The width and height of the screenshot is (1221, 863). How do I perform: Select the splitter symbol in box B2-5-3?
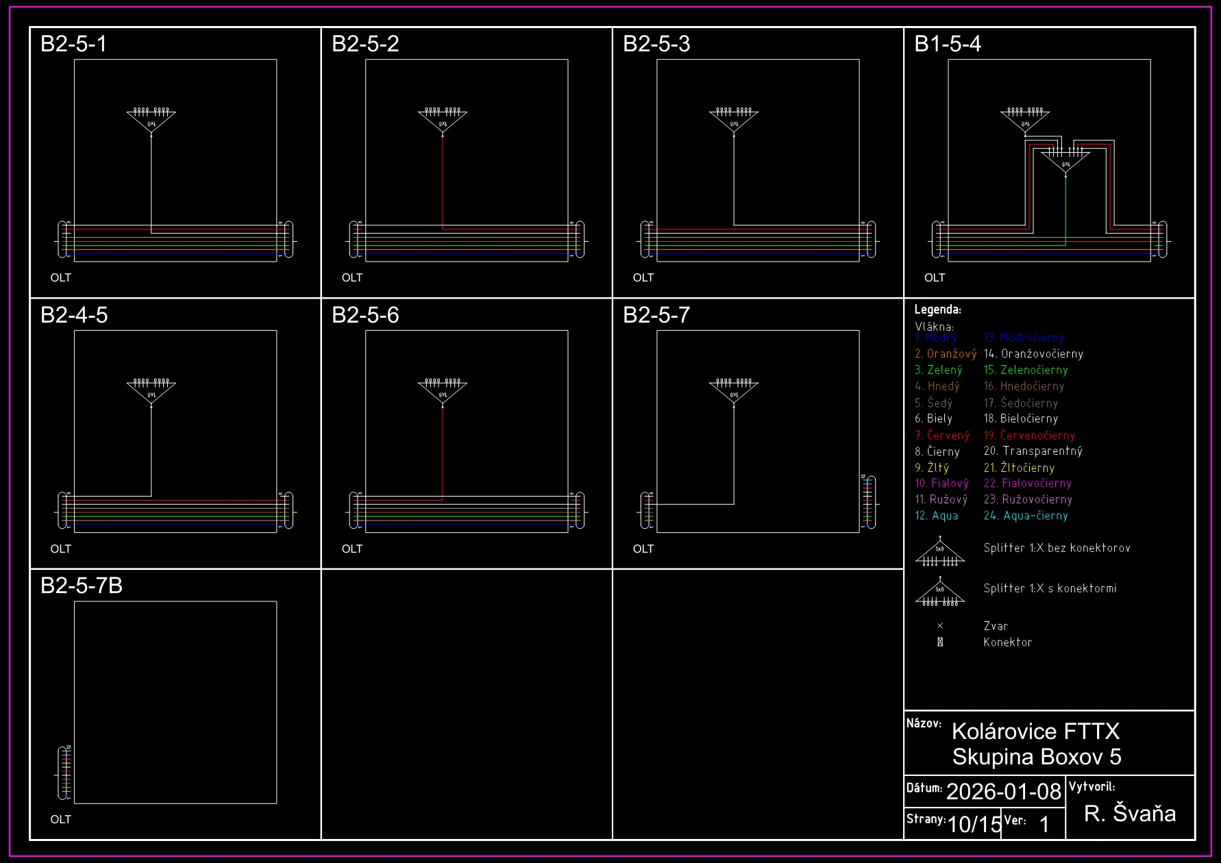734,119
